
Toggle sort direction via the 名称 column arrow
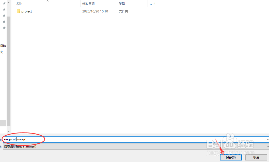coord(47,1)
